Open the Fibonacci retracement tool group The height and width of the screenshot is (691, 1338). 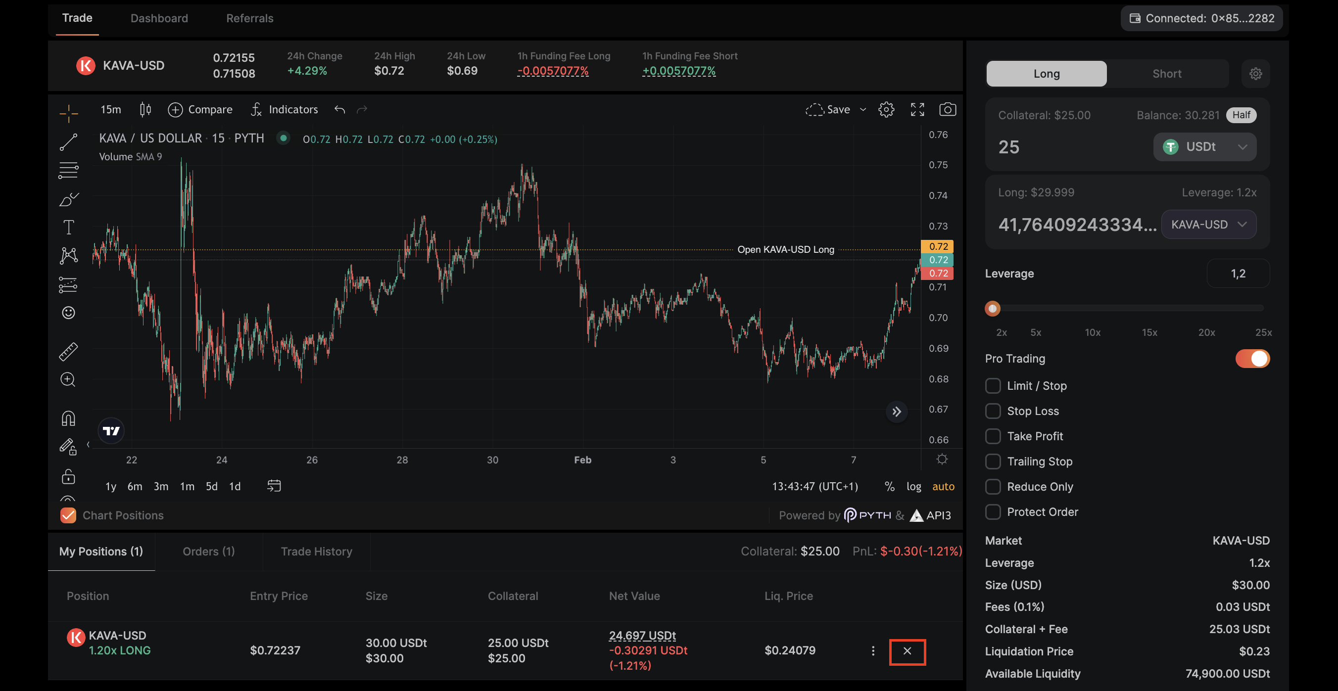pos(69,170)
